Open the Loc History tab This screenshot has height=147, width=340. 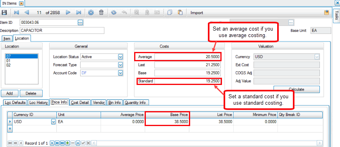pos(38,103)
